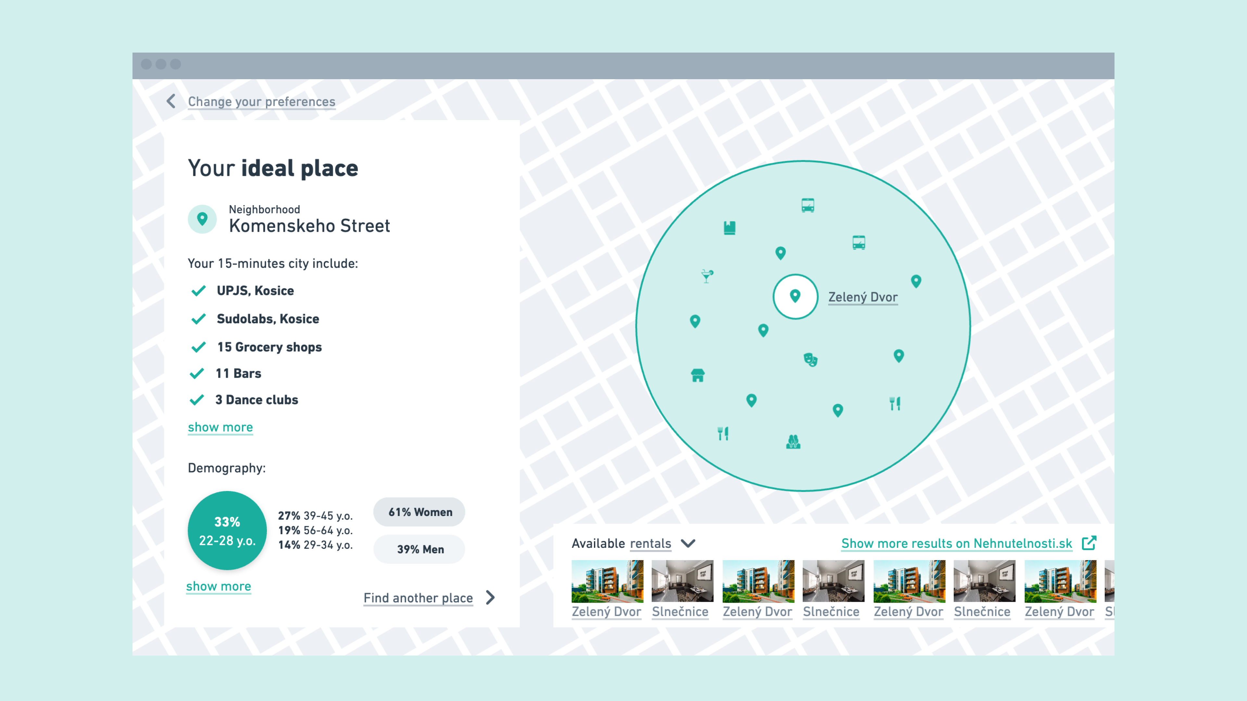Click the theater masks icon on map
The height and width of the screenshot is (701, 1247).
(x=810, y=360)
